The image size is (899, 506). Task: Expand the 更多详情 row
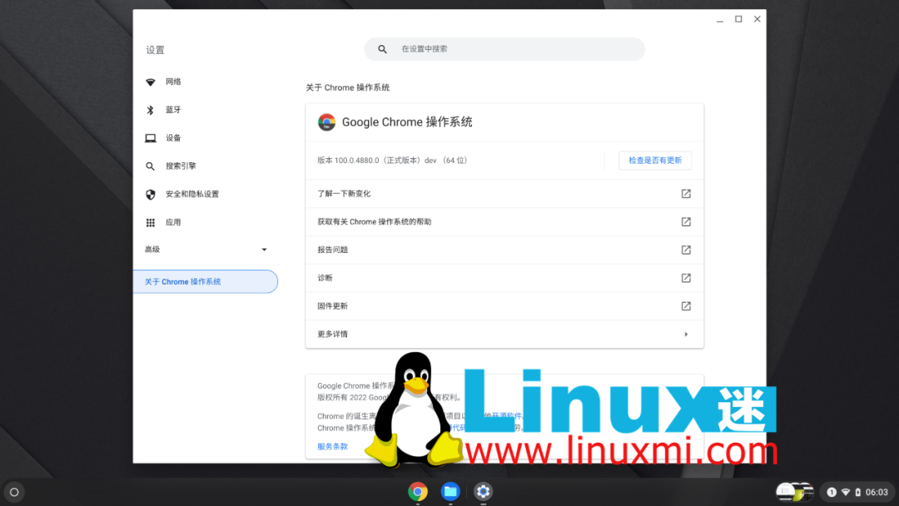click(504, 334)
